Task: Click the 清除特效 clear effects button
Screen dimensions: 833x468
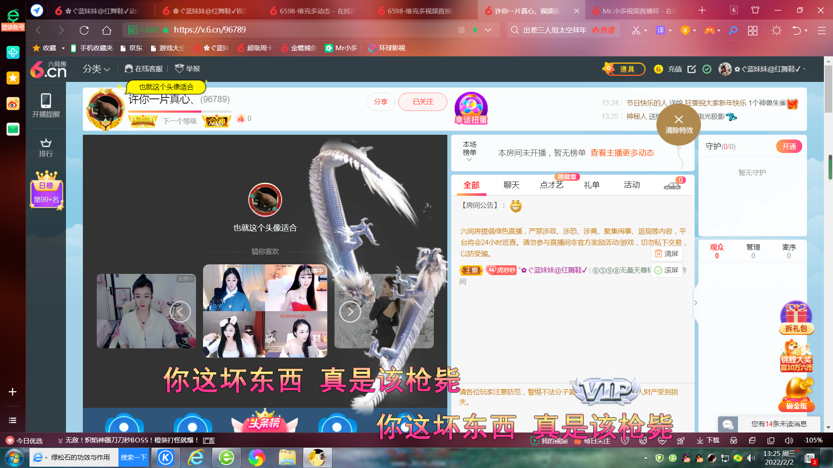Action: (x=679, y=124)
